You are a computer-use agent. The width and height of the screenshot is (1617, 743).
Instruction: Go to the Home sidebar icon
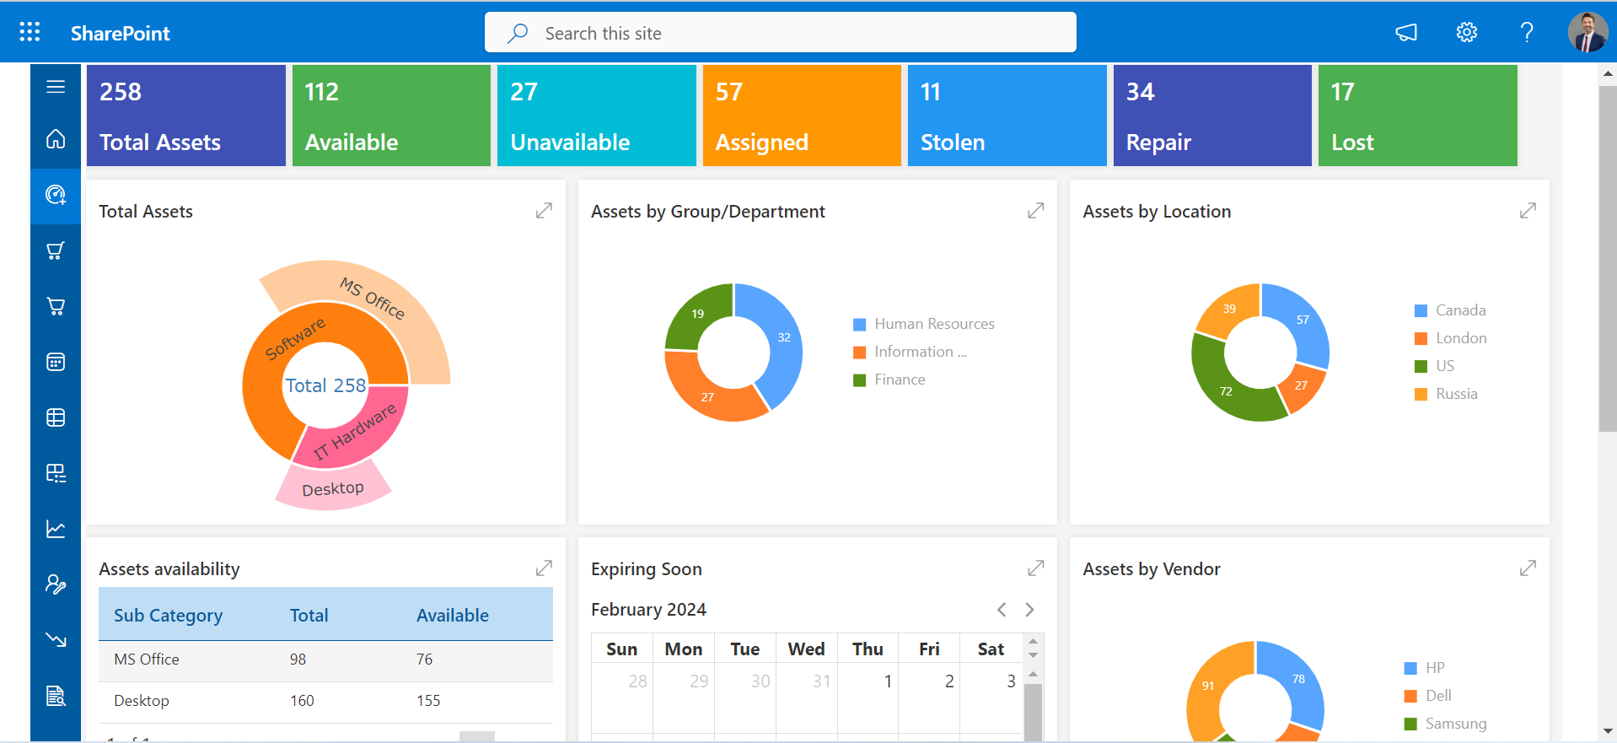point(56,138)
